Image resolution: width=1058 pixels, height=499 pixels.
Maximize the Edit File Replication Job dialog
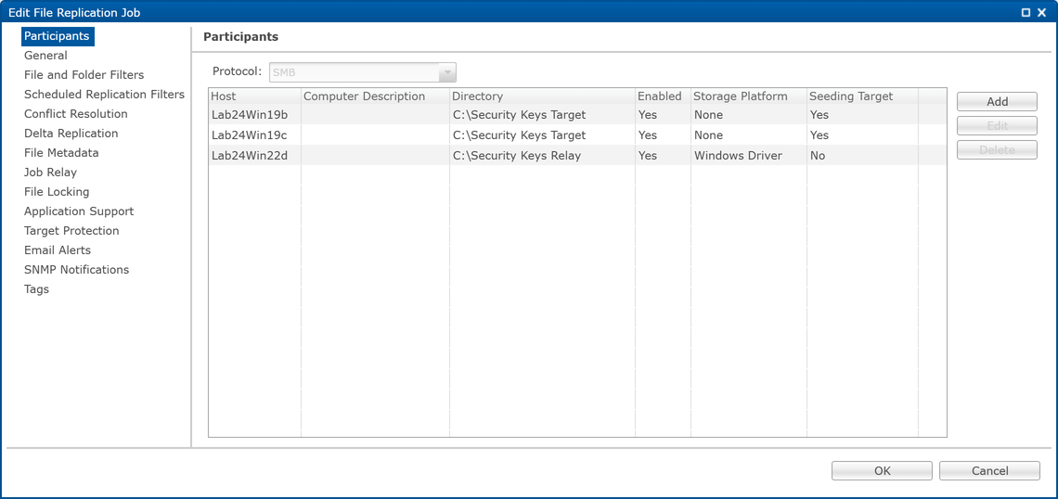(1026, 12)
